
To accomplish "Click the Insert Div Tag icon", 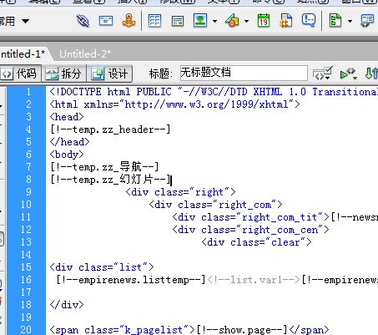I will coord(178,21).
